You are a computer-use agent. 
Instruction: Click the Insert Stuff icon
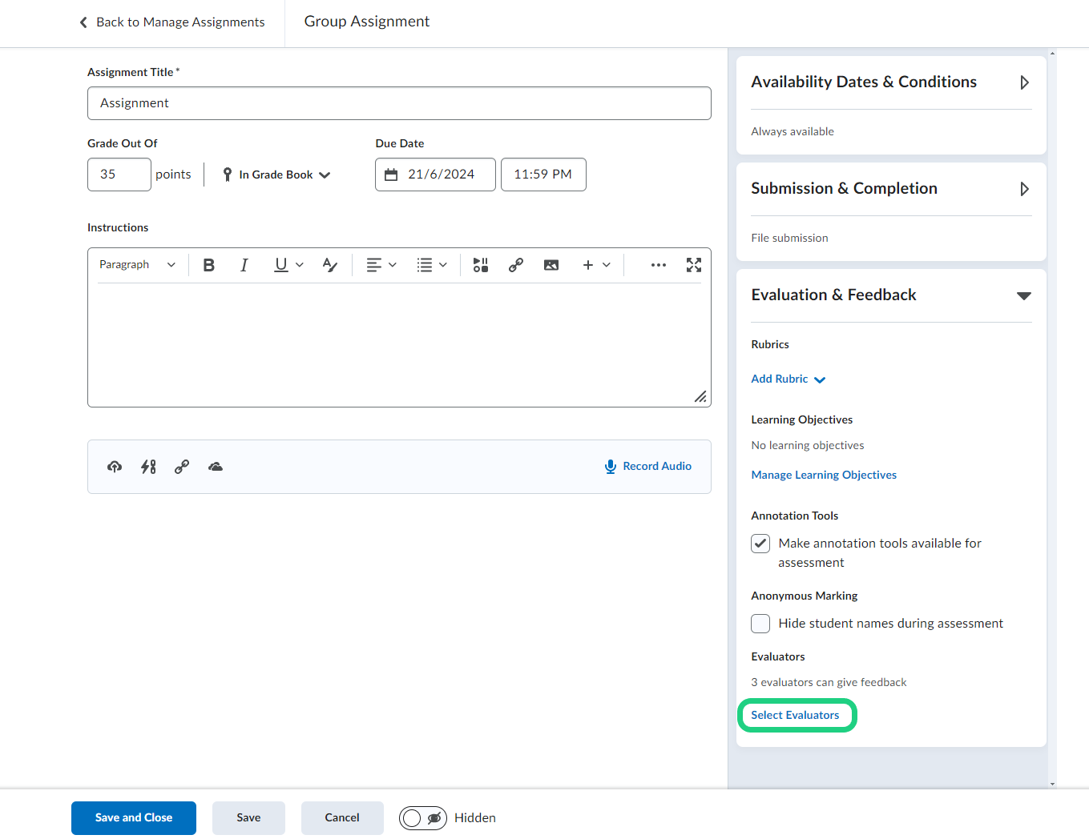[481, 265]
